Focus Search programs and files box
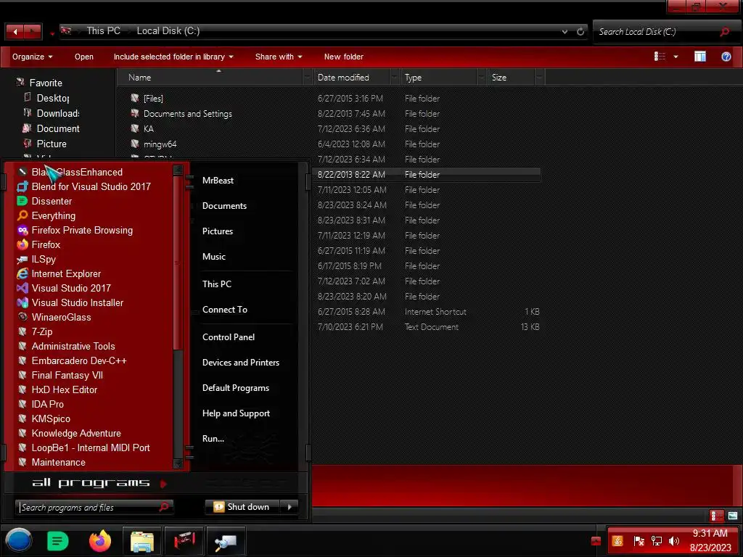This screenshot has height=557, width=743. click(x=94, y=507)
